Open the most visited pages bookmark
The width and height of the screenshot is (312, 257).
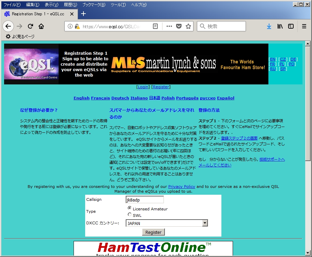[20, 36]
